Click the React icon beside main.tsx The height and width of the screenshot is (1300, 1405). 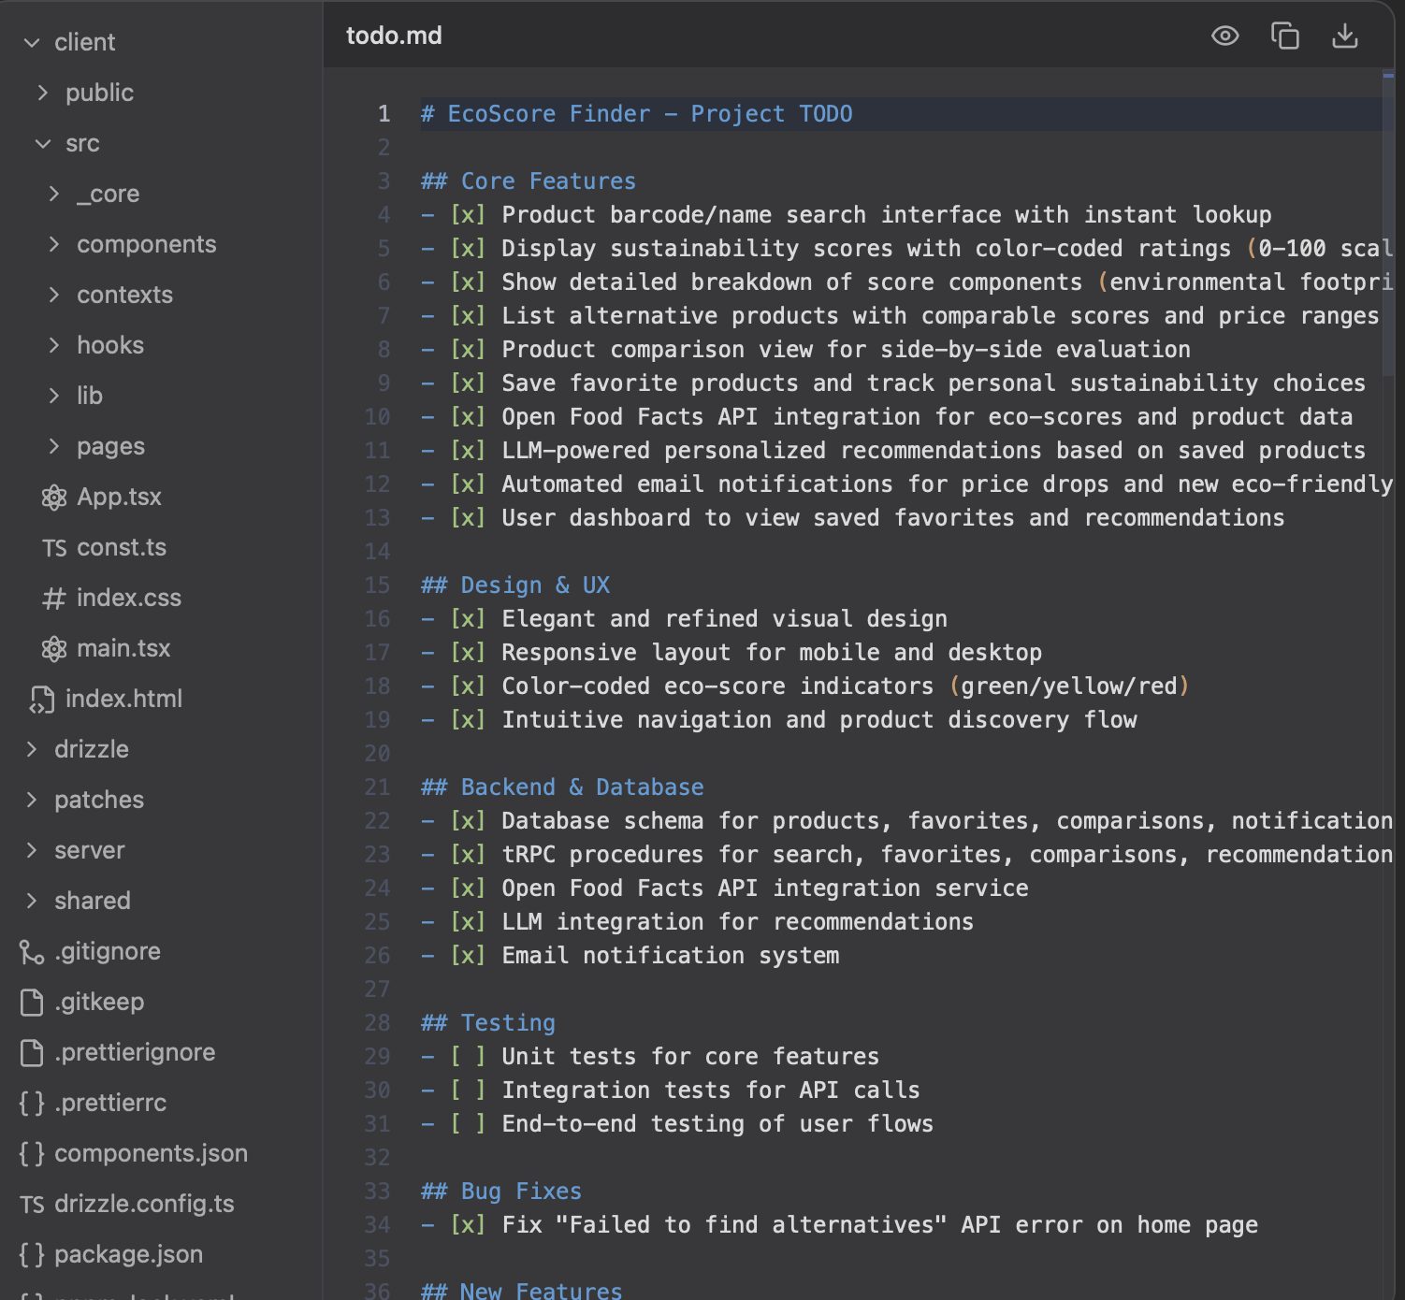(54, 649)
